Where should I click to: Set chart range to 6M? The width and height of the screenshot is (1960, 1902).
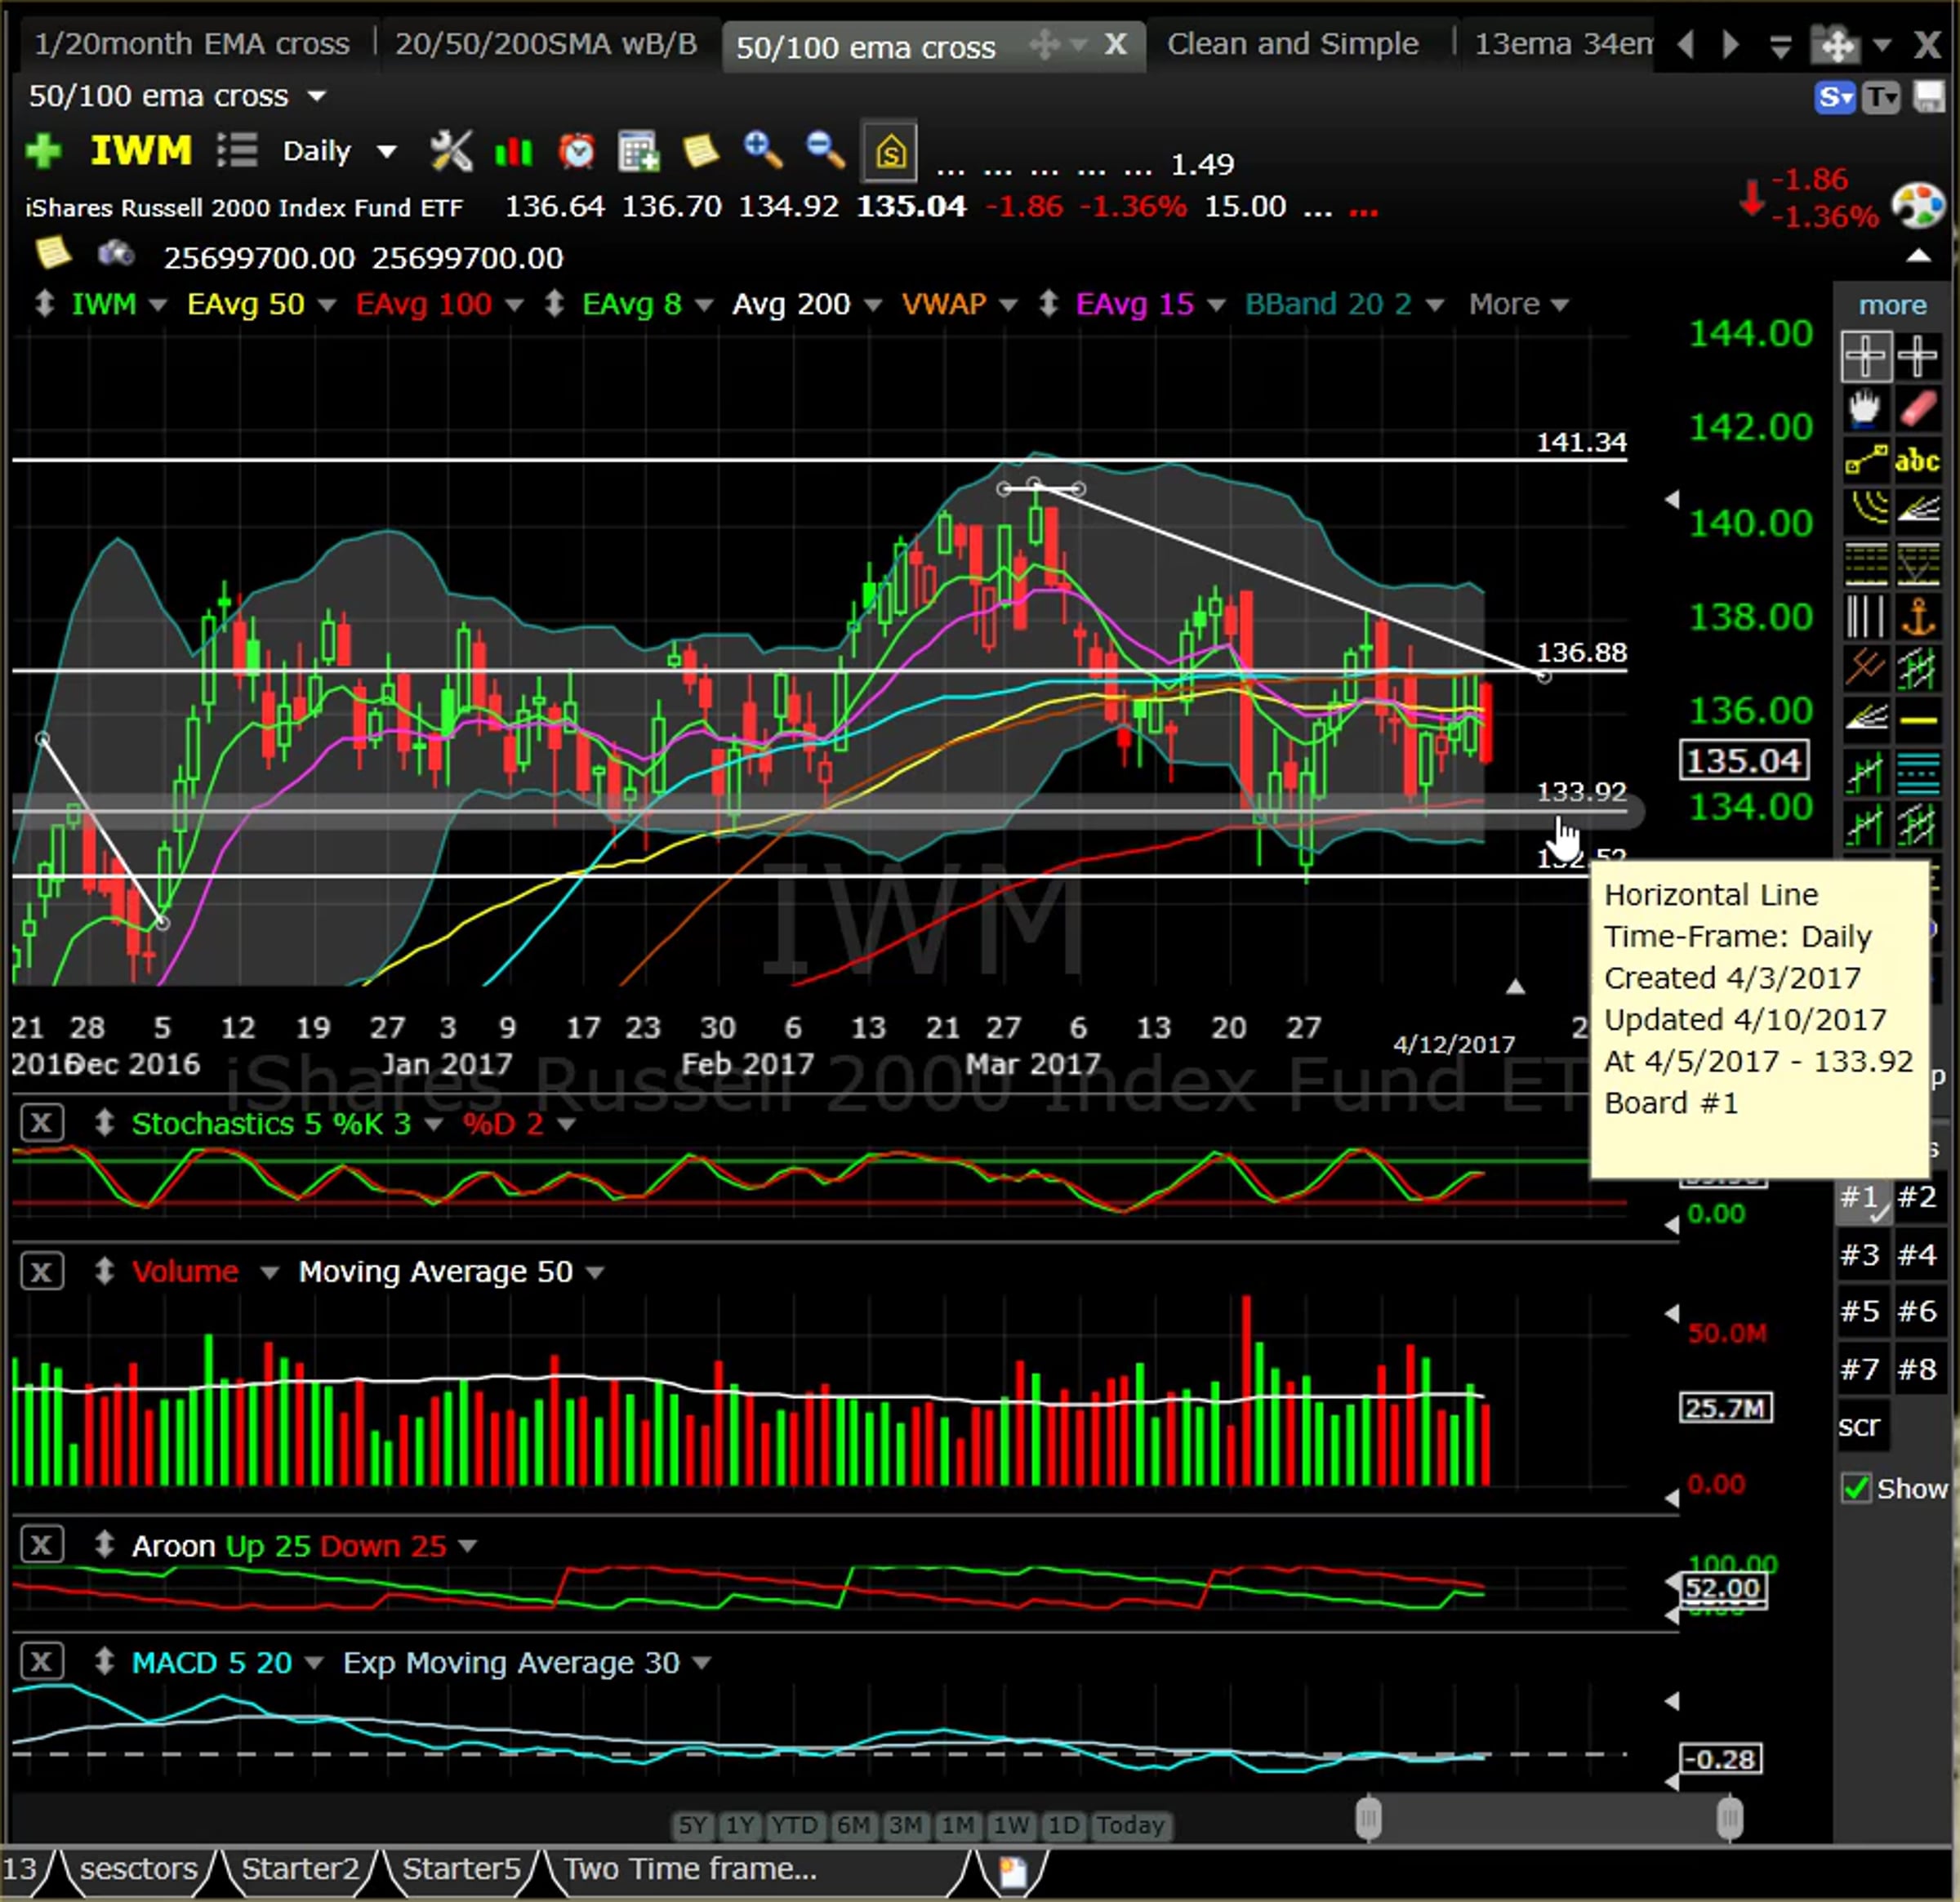point(853,1825)
